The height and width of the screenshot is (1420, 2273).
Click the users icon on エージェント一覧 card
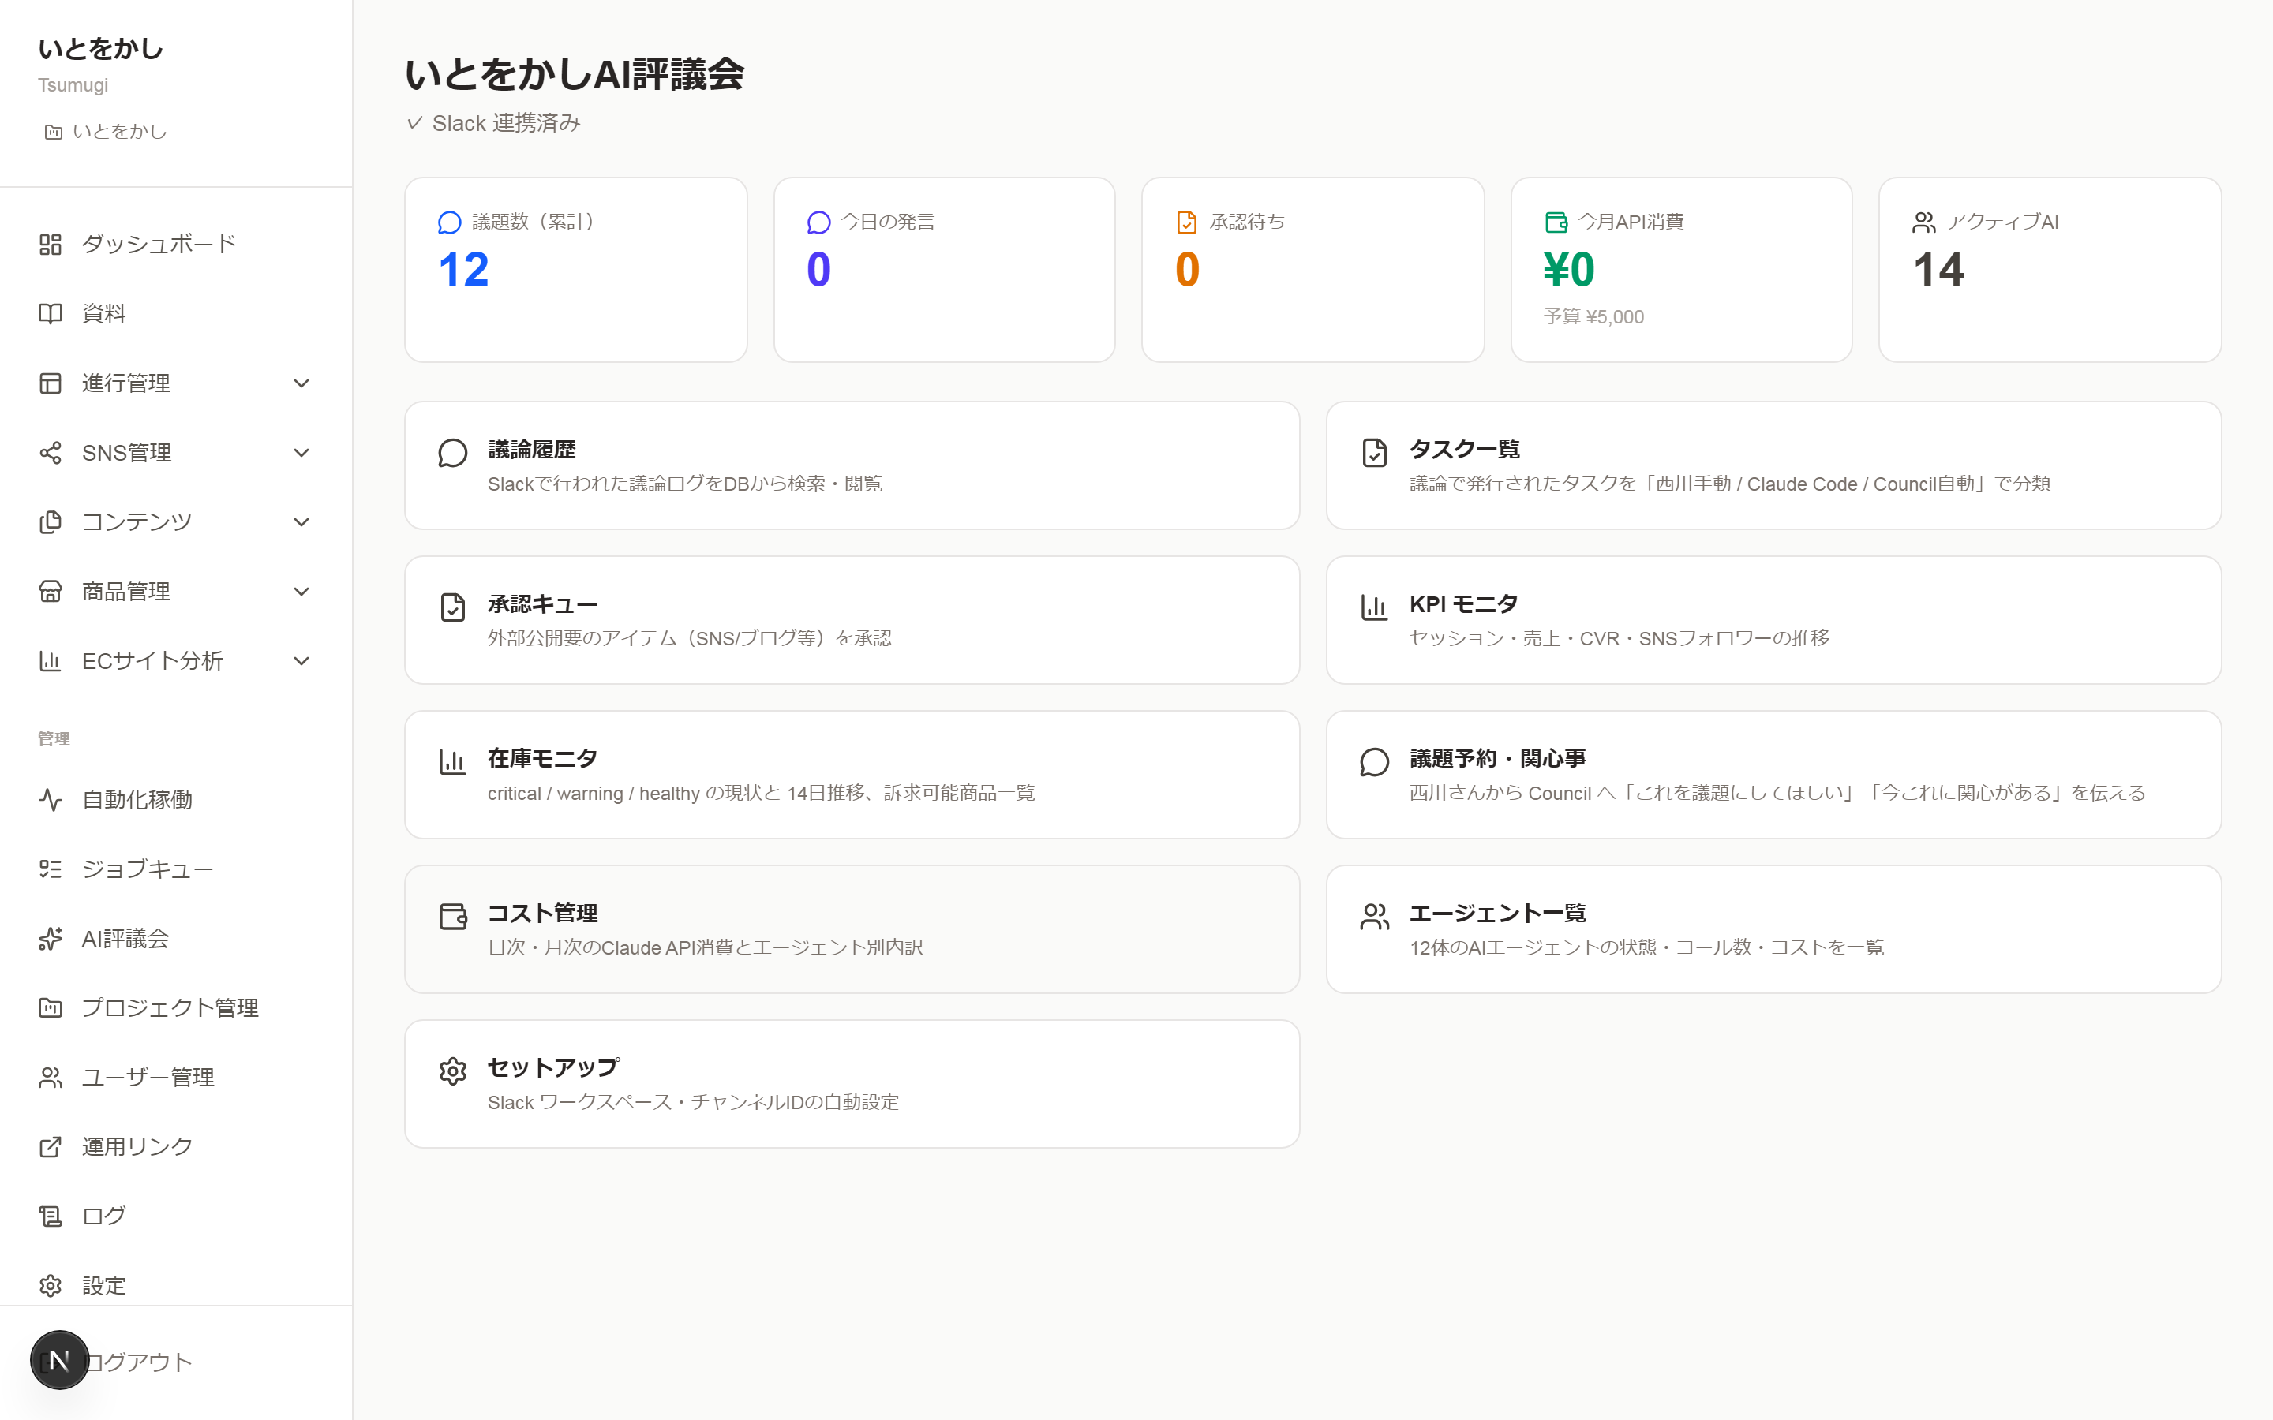point(1374,917)
